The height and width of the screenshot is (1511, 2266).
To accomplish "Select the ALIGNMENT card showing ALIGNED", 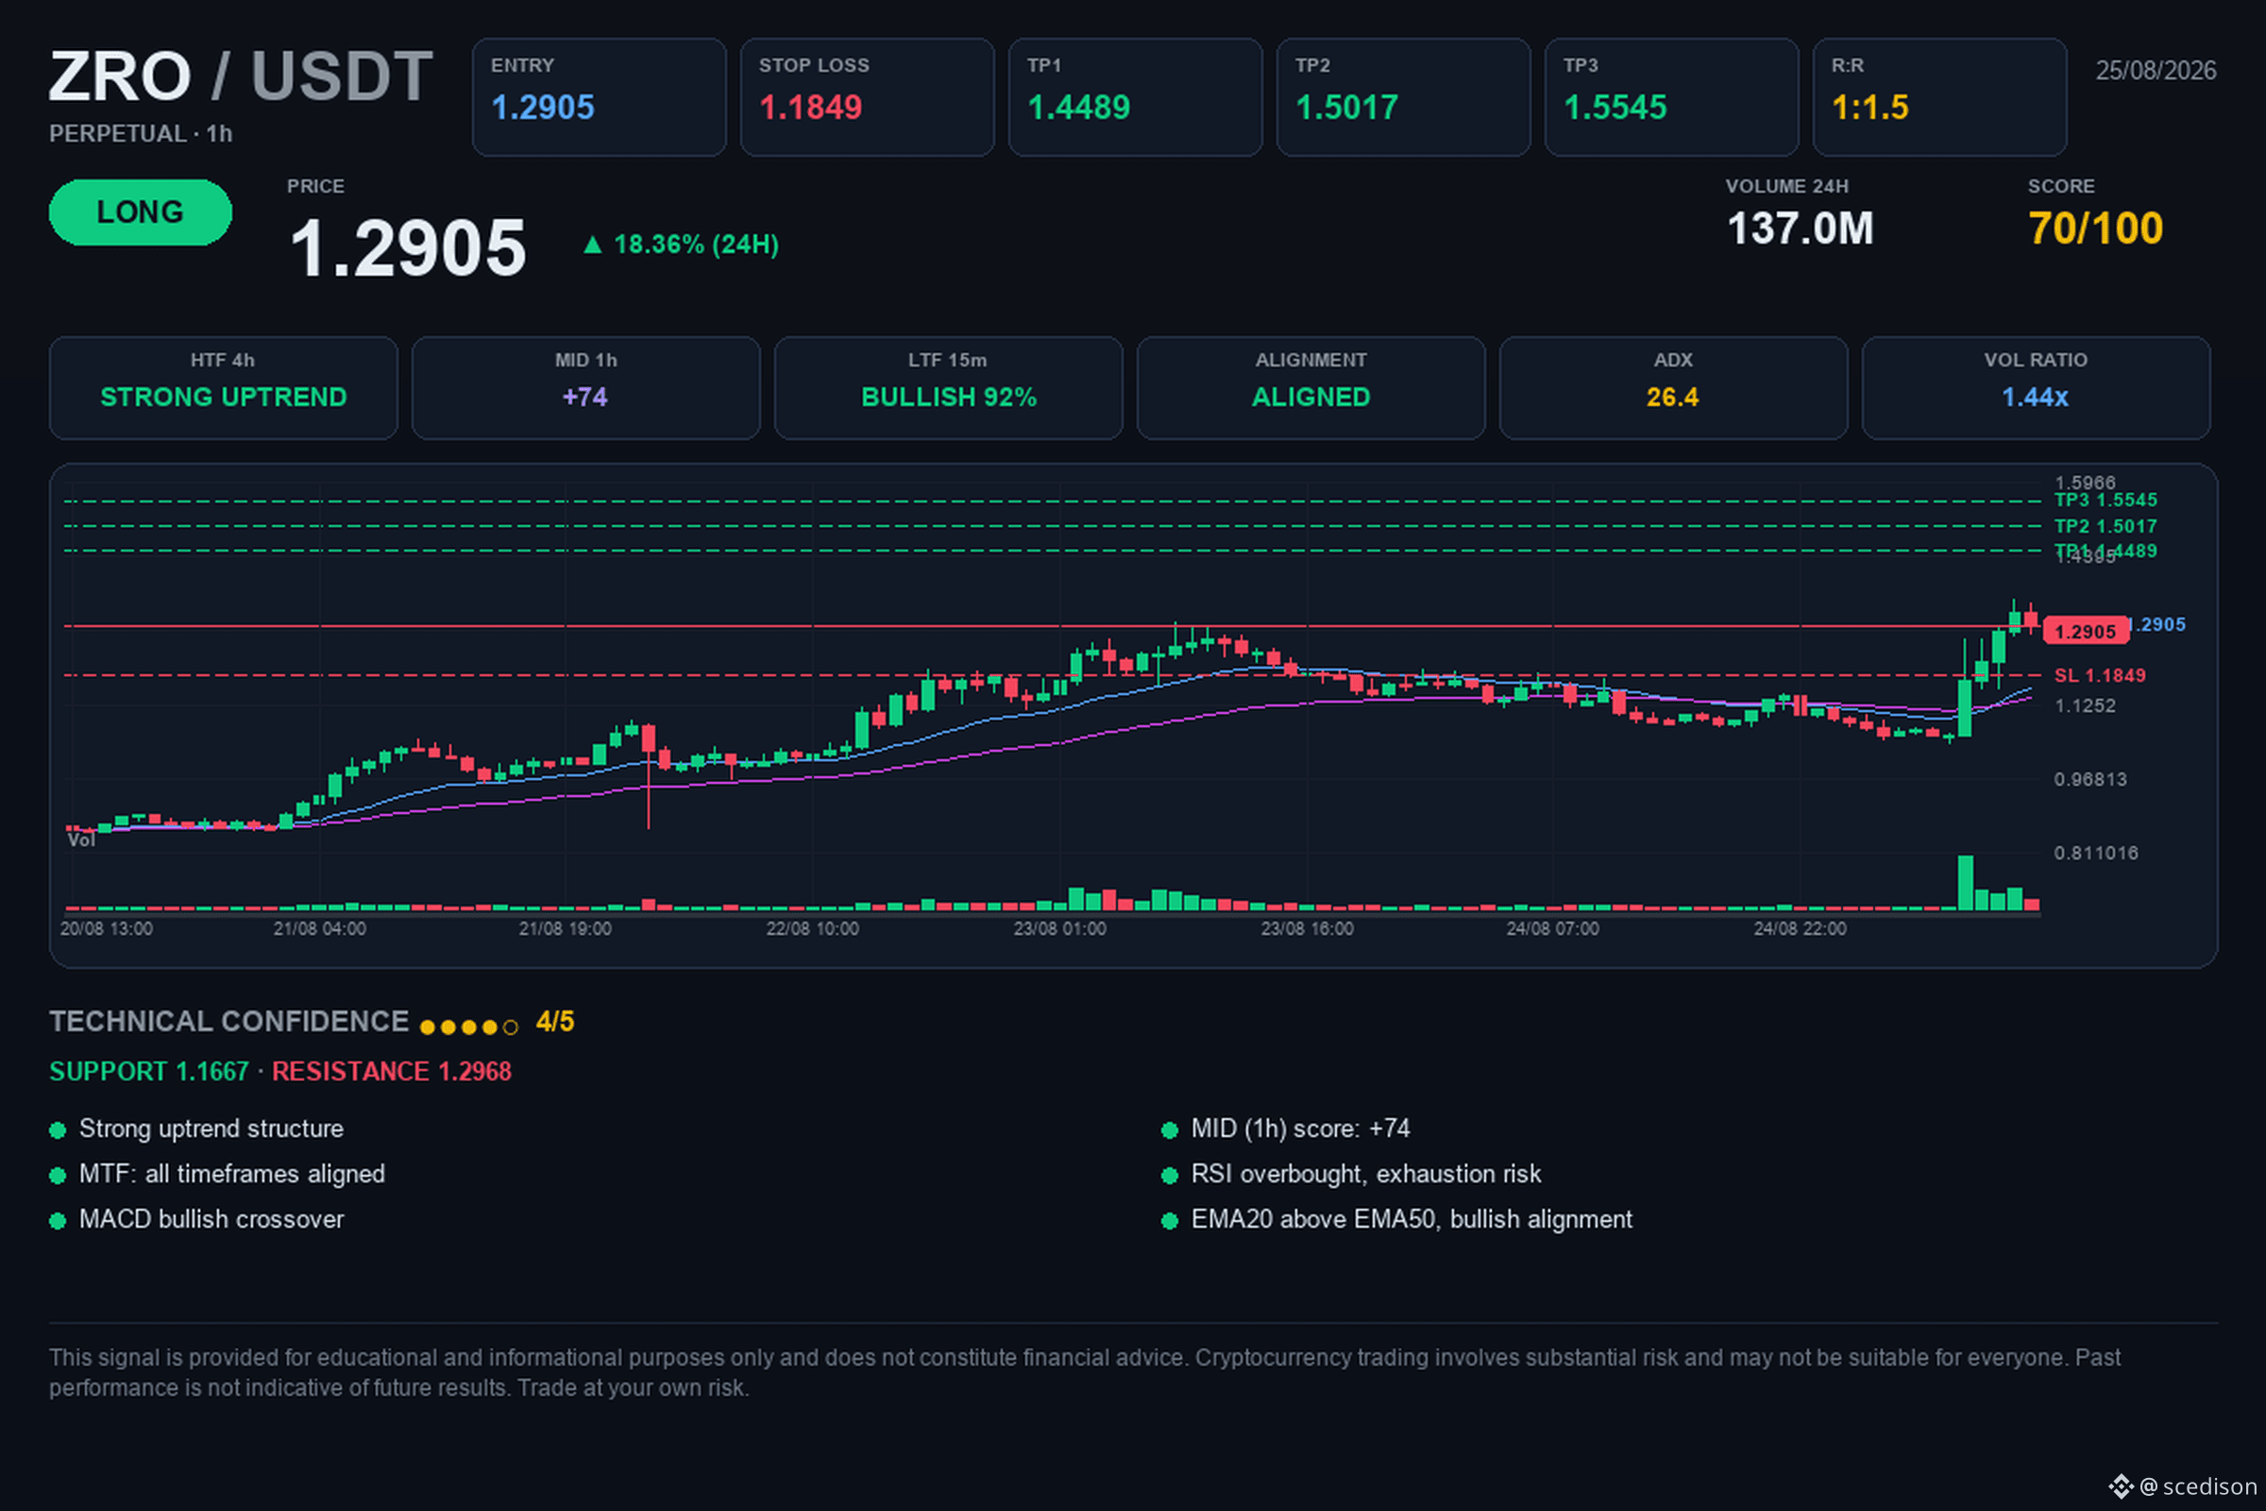I will point(1311,387).
